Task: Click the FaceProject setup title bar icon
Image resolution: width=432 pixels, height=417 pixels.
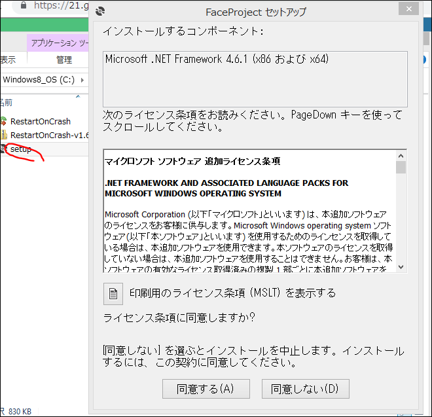Action: (100, 11)
